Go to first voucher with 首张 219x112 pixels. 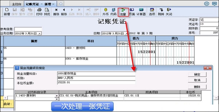tap(56, 12)
